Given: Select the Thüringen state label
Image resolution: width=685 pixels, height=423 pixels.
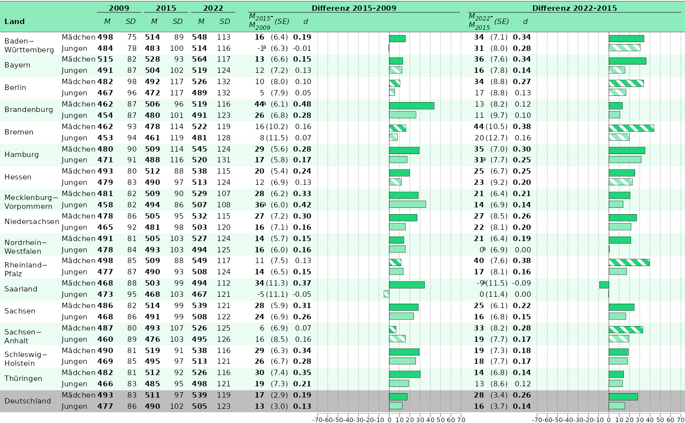Looking at the screenshot, I should click(x=23, y=378).
